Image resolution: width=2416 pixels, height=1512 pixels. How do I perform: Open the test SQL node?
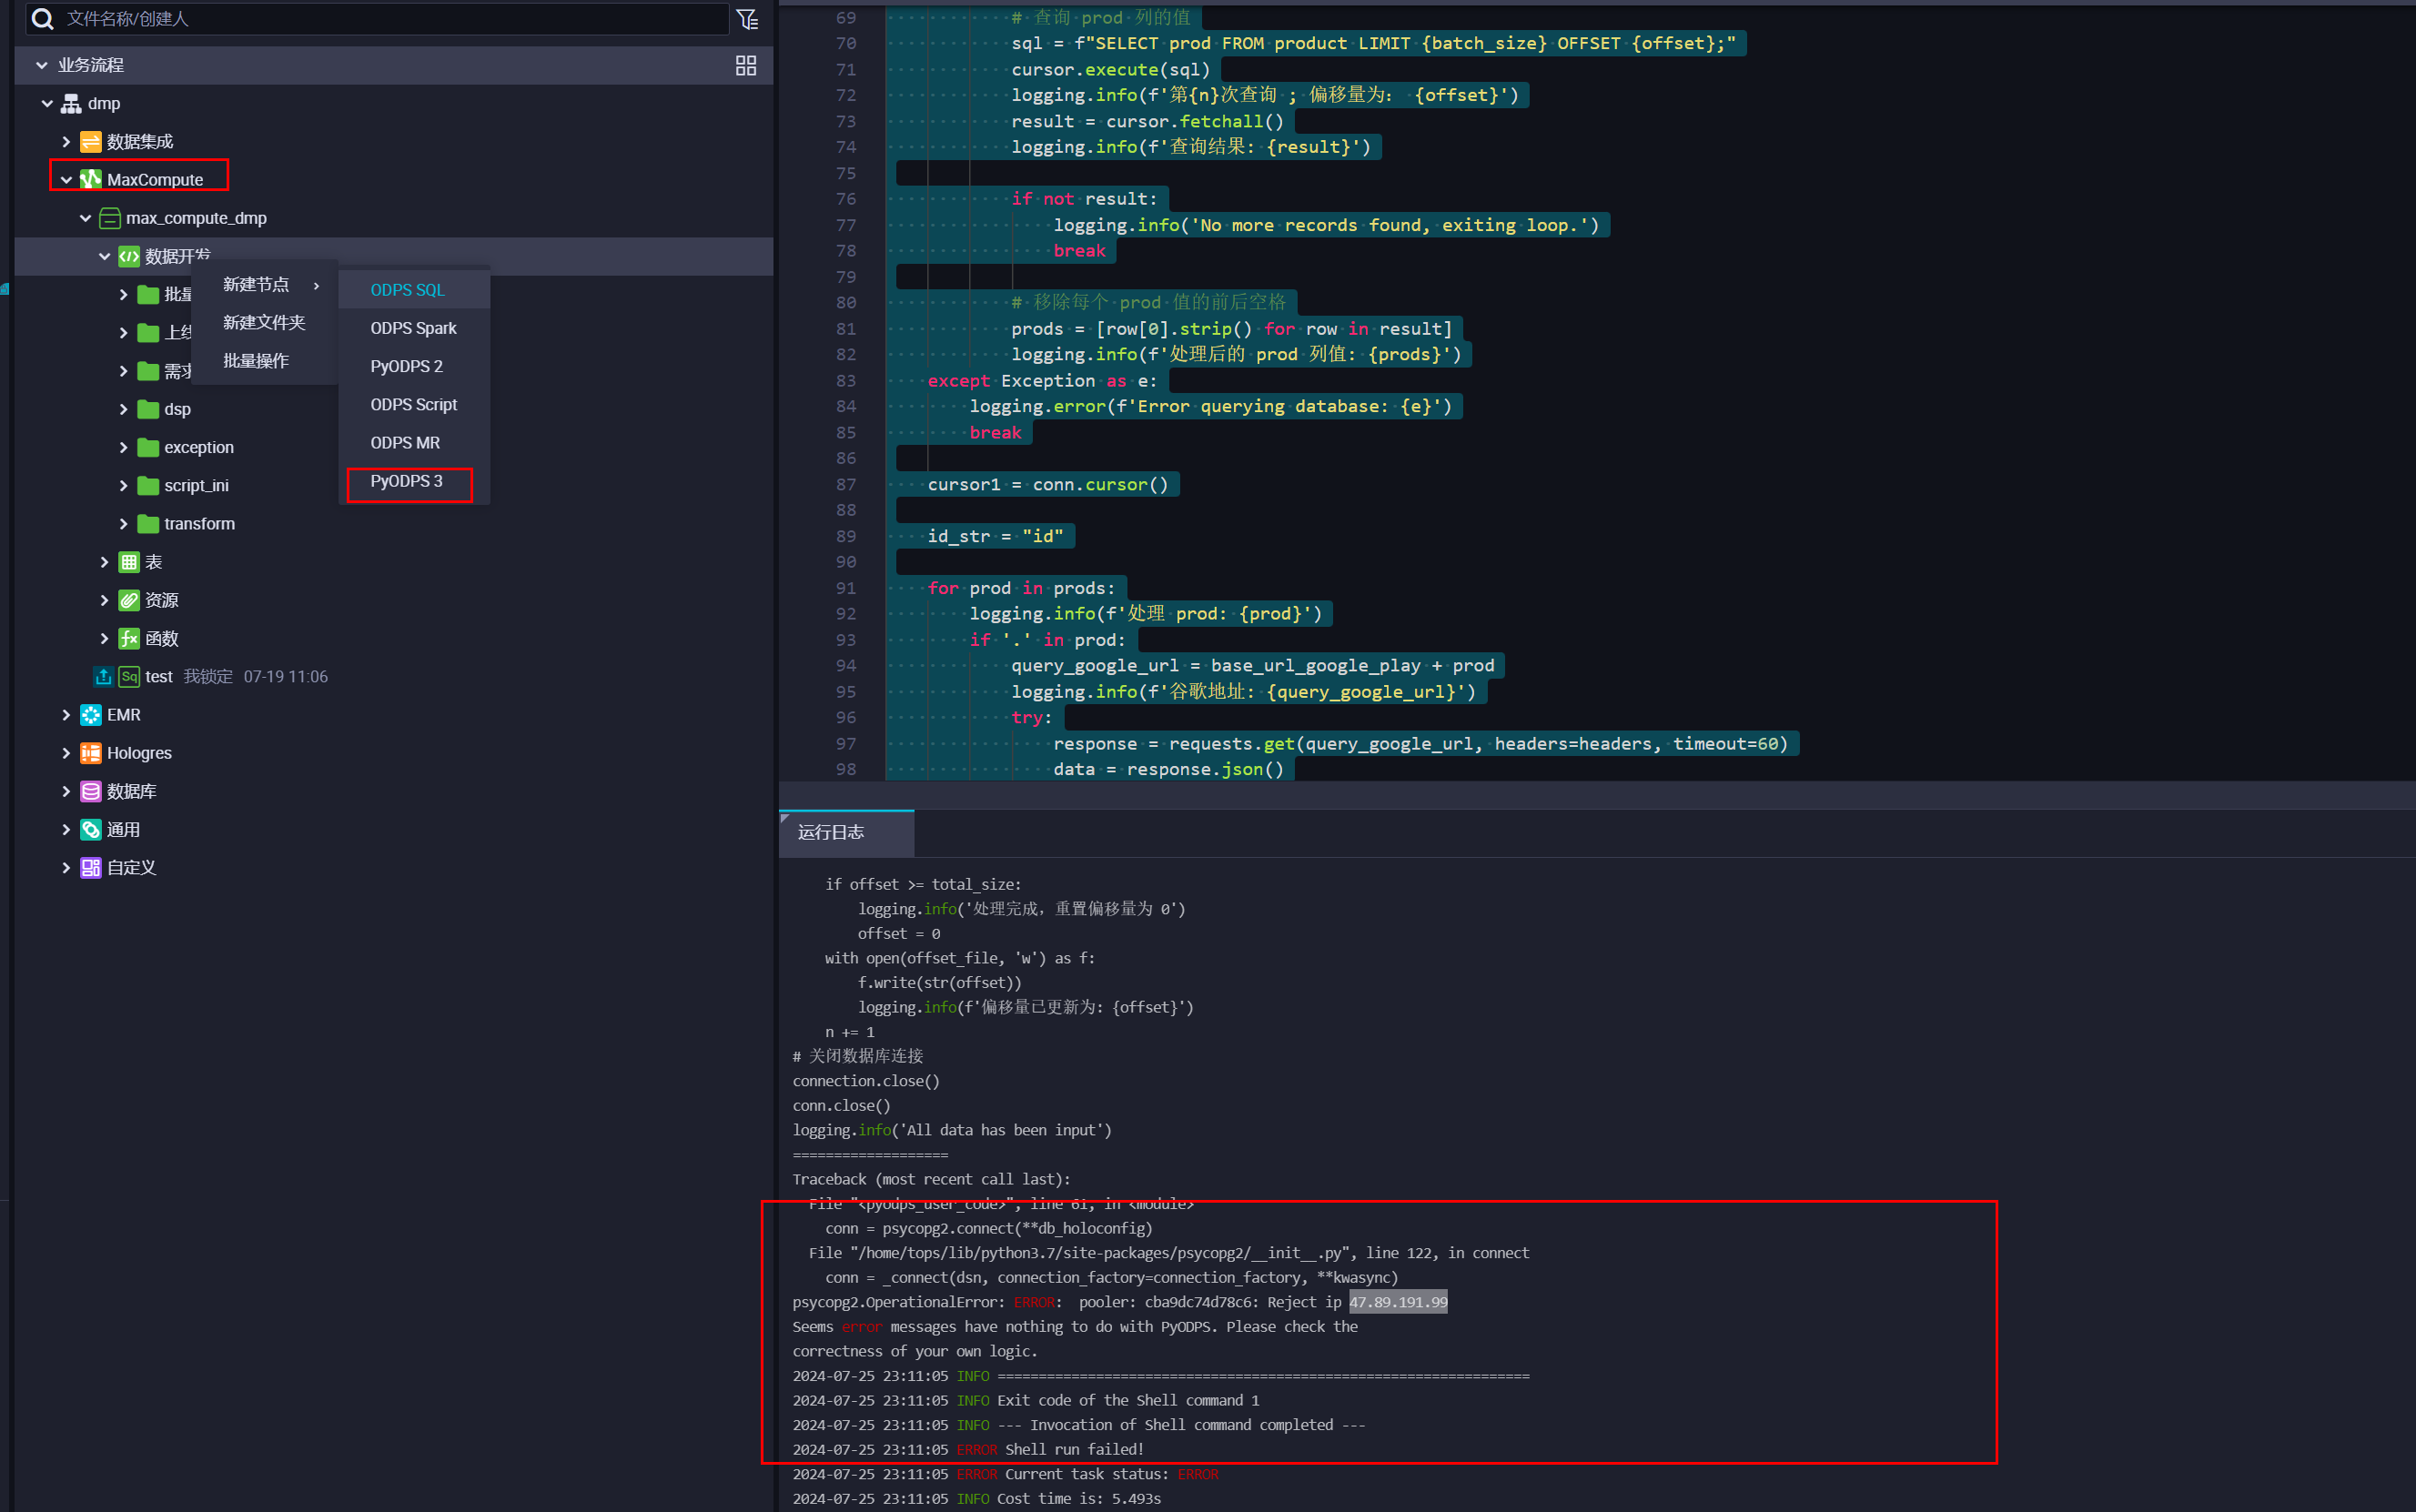pyautogui.click(x=159, y=677)
